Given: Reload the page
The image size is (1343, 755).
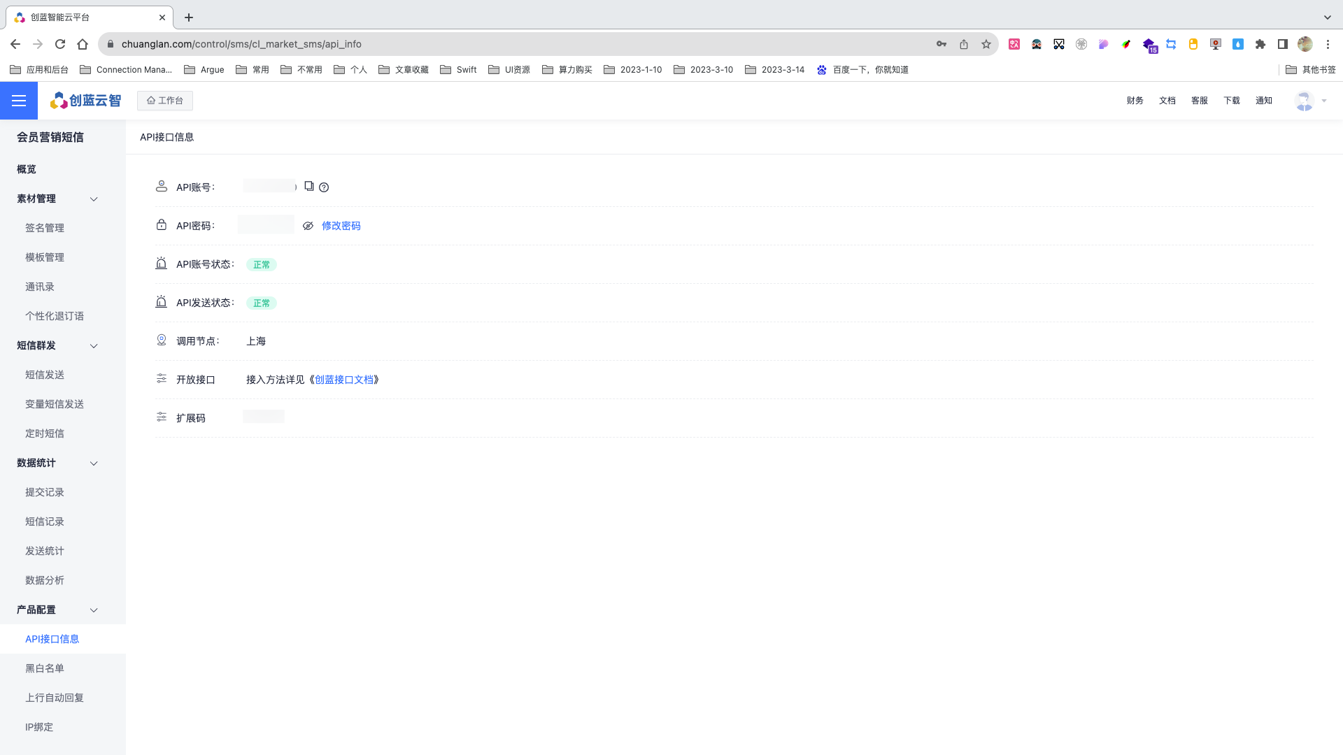Looking at the screenshot, I should point(60,44).
